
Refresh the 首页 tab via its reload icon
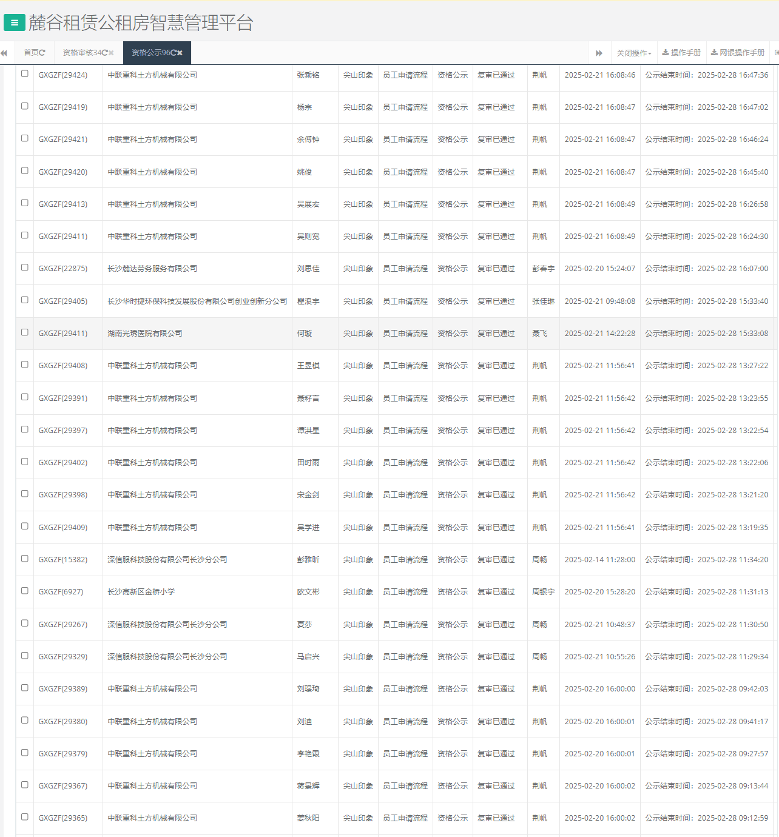(42, 53)
